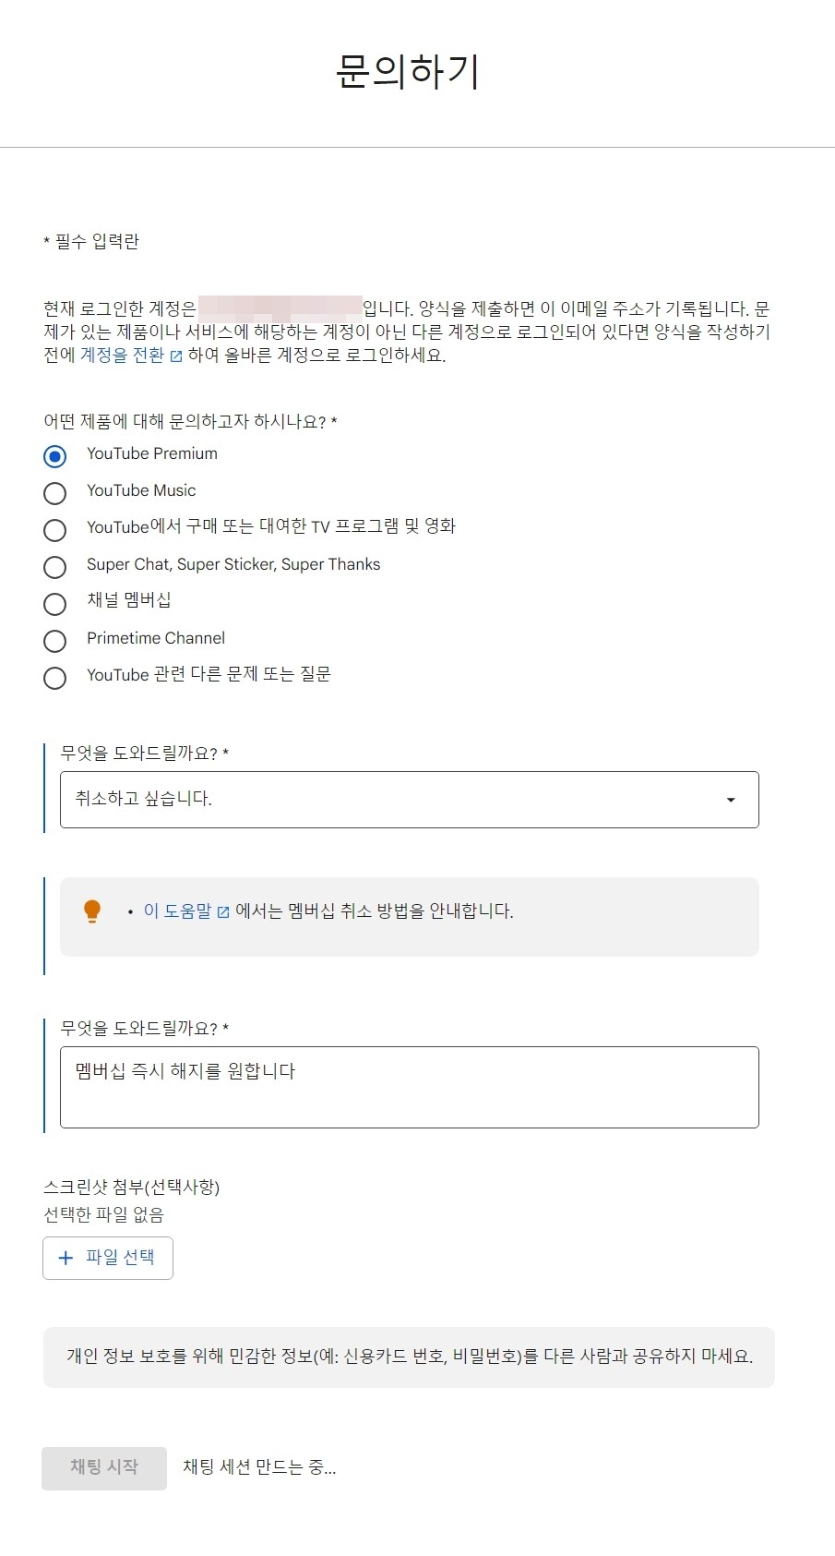Click the external link icon beside 계정을 전환
This screenshot has width=835, height=1556.
(x=176, y=356)
